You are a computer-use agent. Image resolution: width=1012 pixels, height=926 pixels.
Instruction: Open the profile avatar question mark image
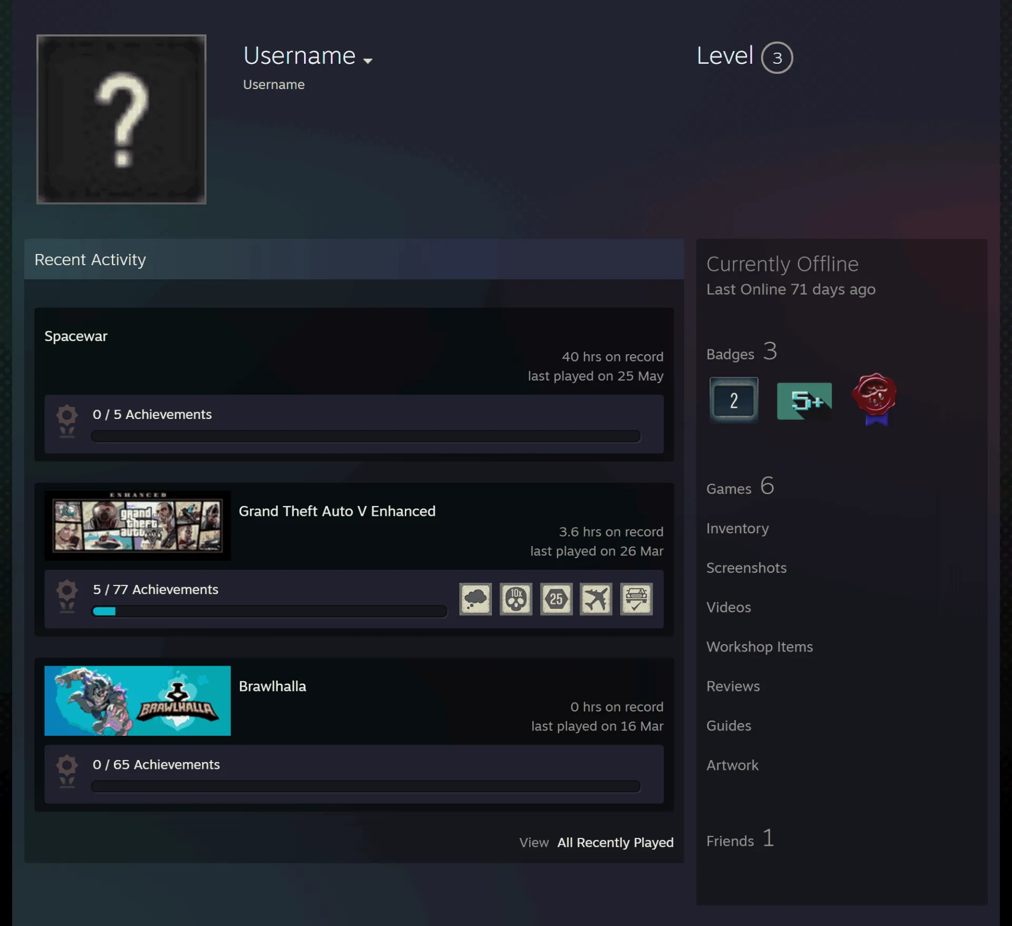121,119
